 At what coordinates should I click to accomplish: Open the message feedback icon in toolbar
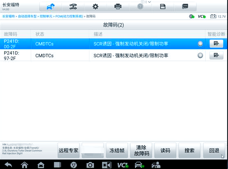click(185, 7)
